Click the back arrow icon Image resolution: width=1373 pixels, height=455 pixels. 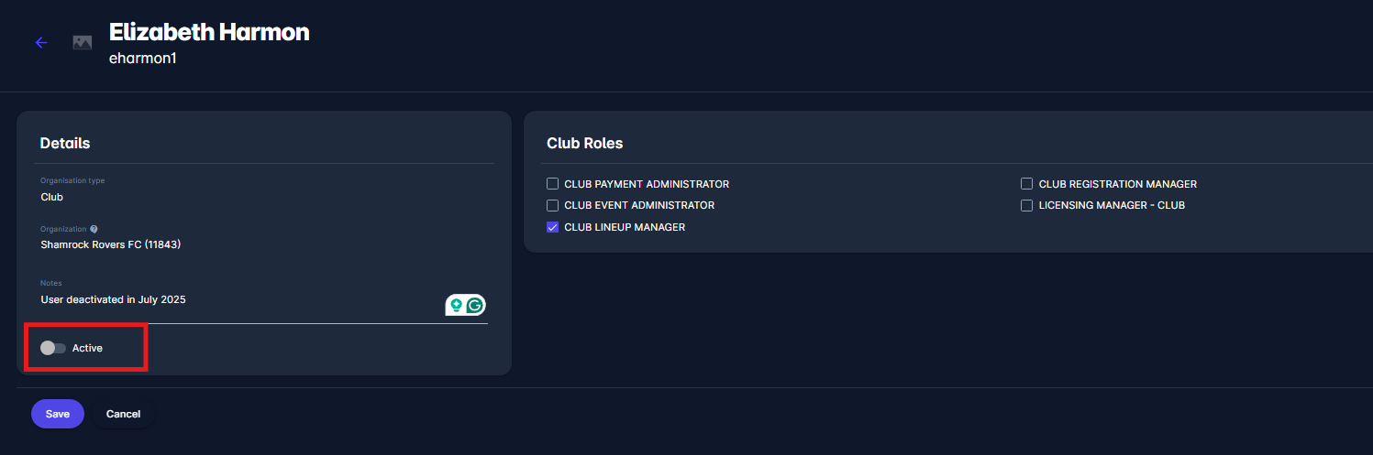click(x=40, y=42)
